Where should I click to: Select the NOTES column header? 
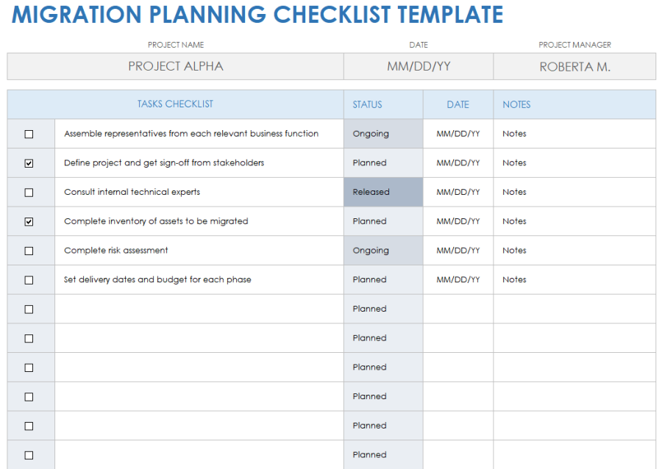[516, 104]
